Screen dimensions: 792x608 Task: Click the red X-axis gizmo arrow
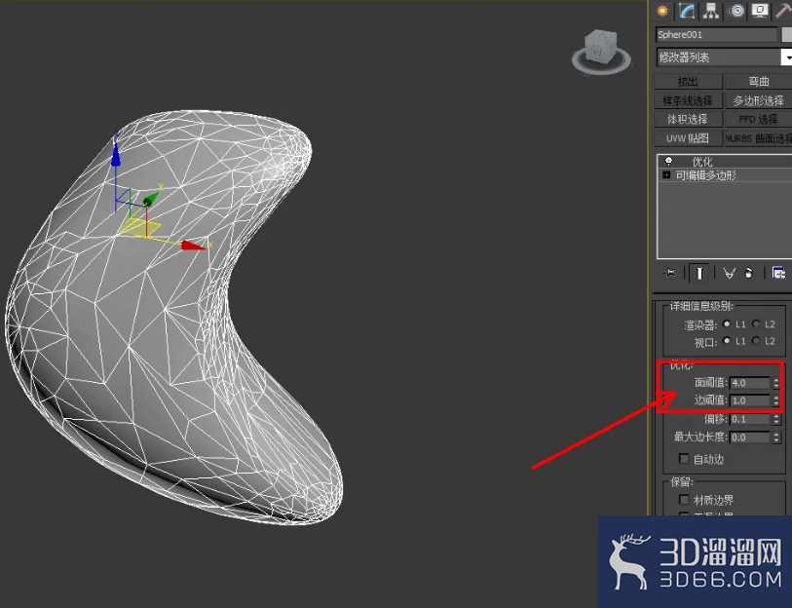(x=194, y=246)
